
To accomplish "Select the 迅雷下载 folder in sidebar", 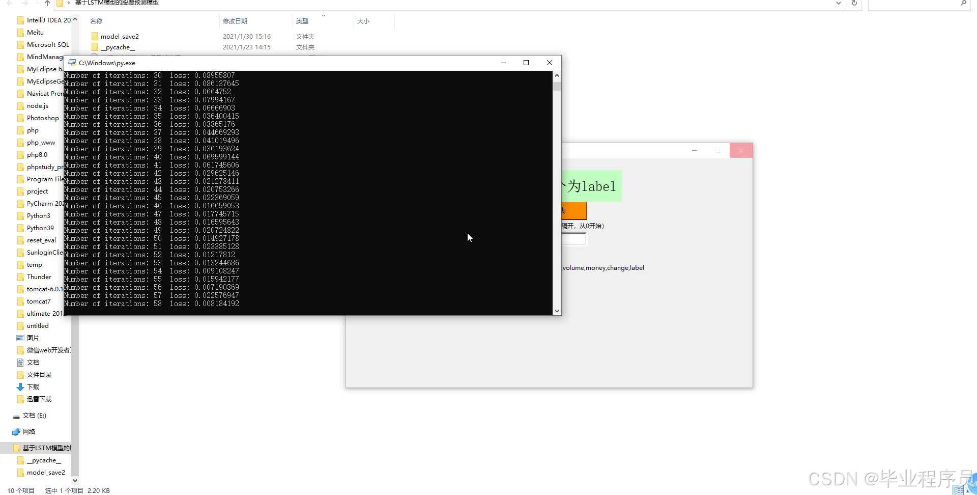I will [x=34, y=399].
